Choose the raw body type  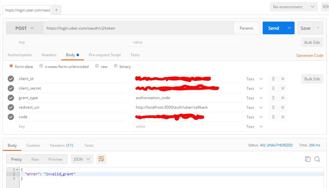[x=97, y=66]
